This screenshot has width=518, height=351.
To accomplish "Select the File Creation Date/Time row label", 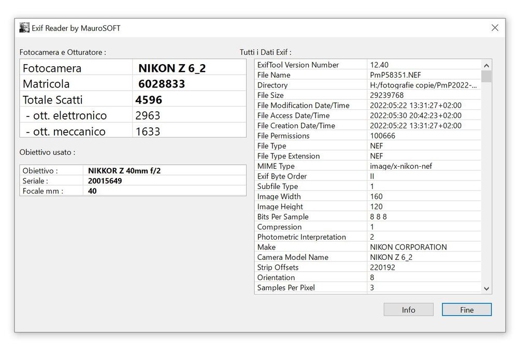I will click(296, 125).
